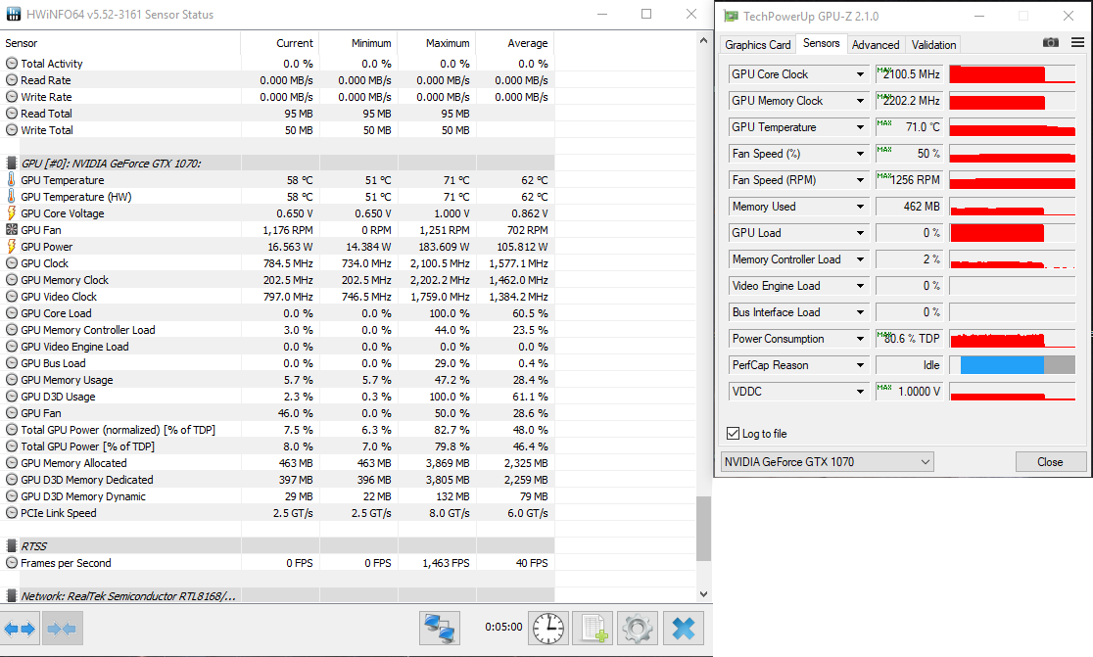
Task: Click the circle icon beside GPU Clock
Action: tap(11, 263)
